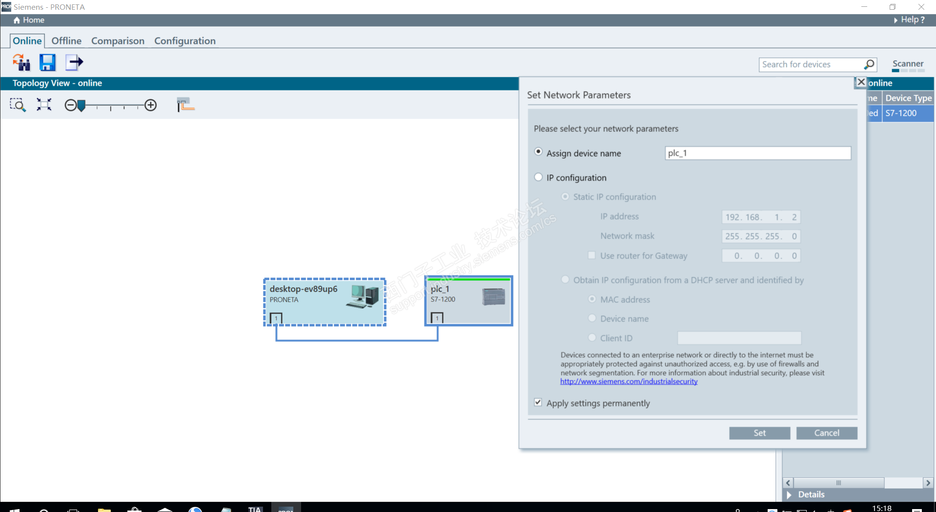
Task: Choose Static IP configuration
Action: pos(565,197)
